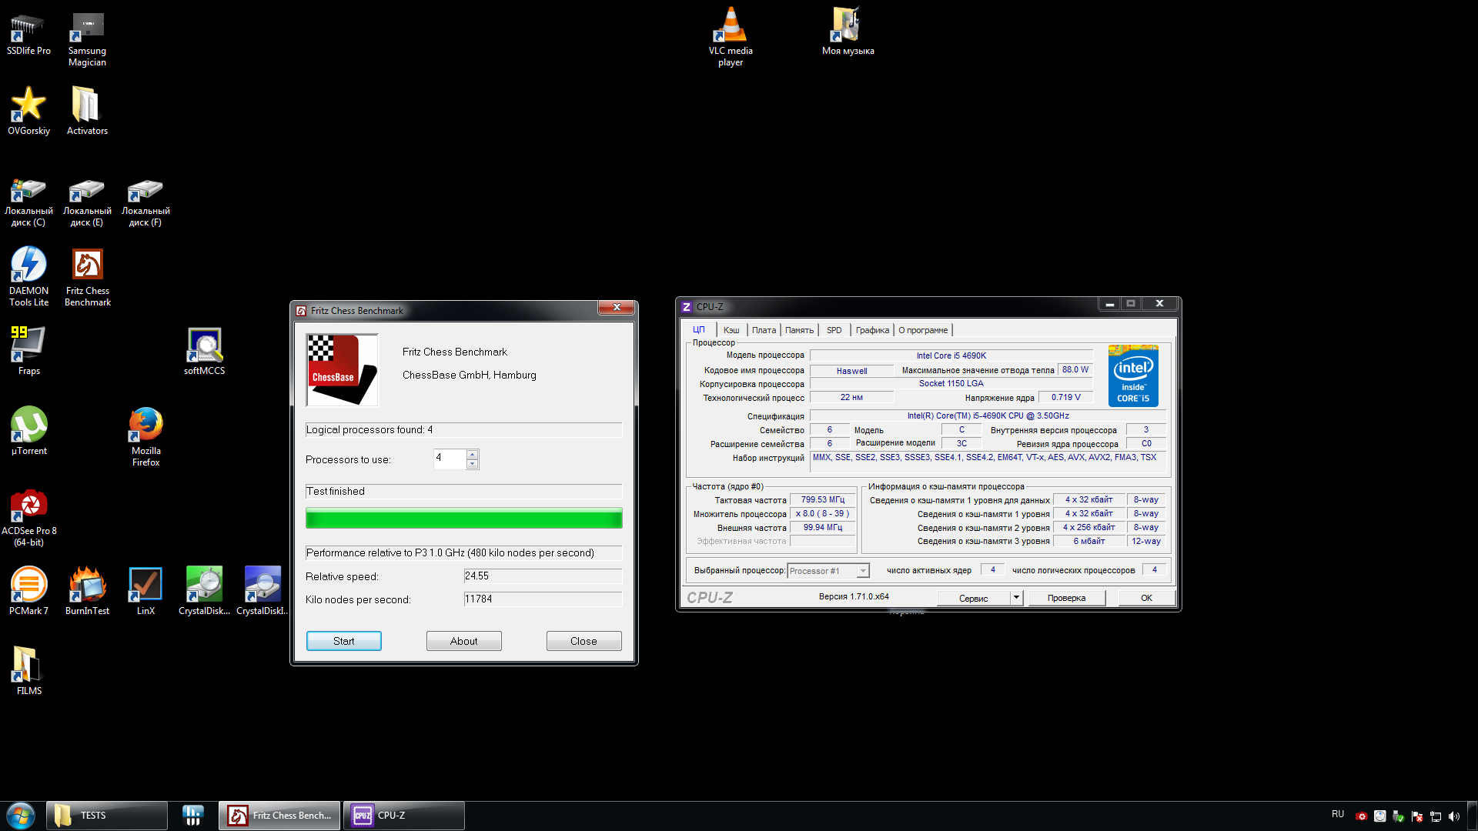
Task: Increase processors to use with up arrow
Action: pos(473,455)
